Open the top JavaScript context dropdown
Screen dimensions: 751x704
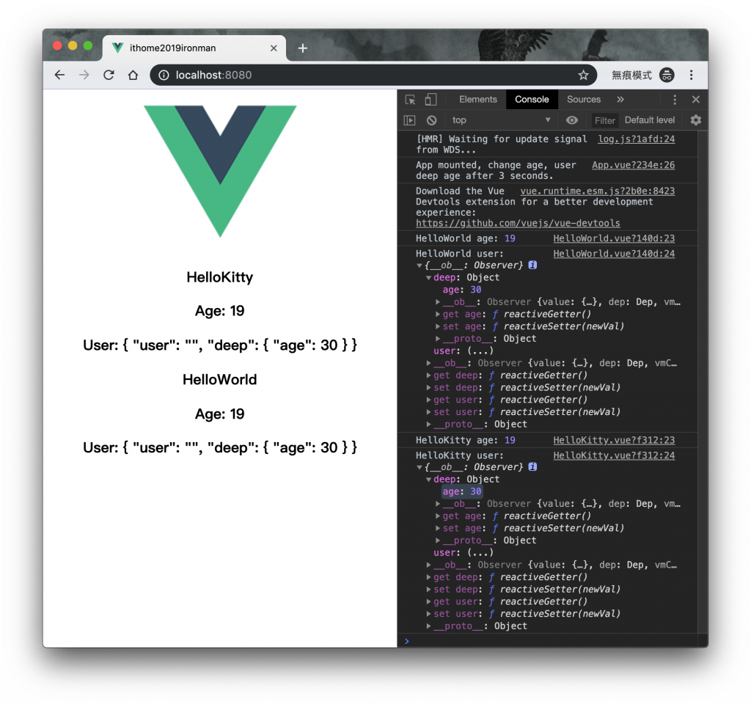tap(501, 120)
